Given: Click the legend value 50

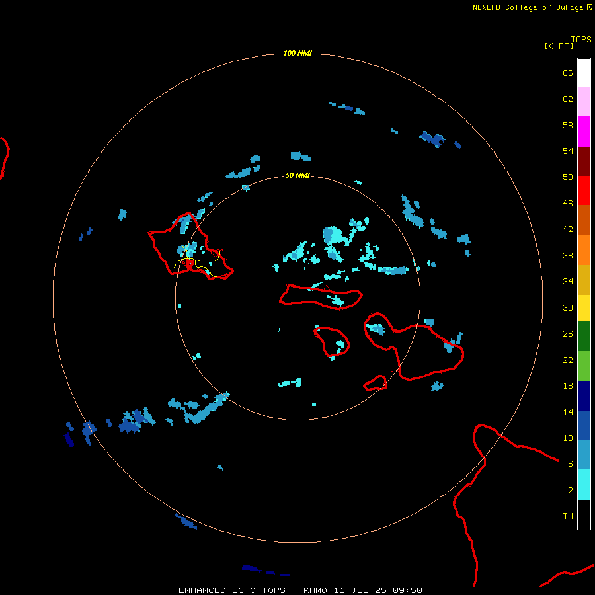Looking at the screenshot, I should click(x=568, y=177).
